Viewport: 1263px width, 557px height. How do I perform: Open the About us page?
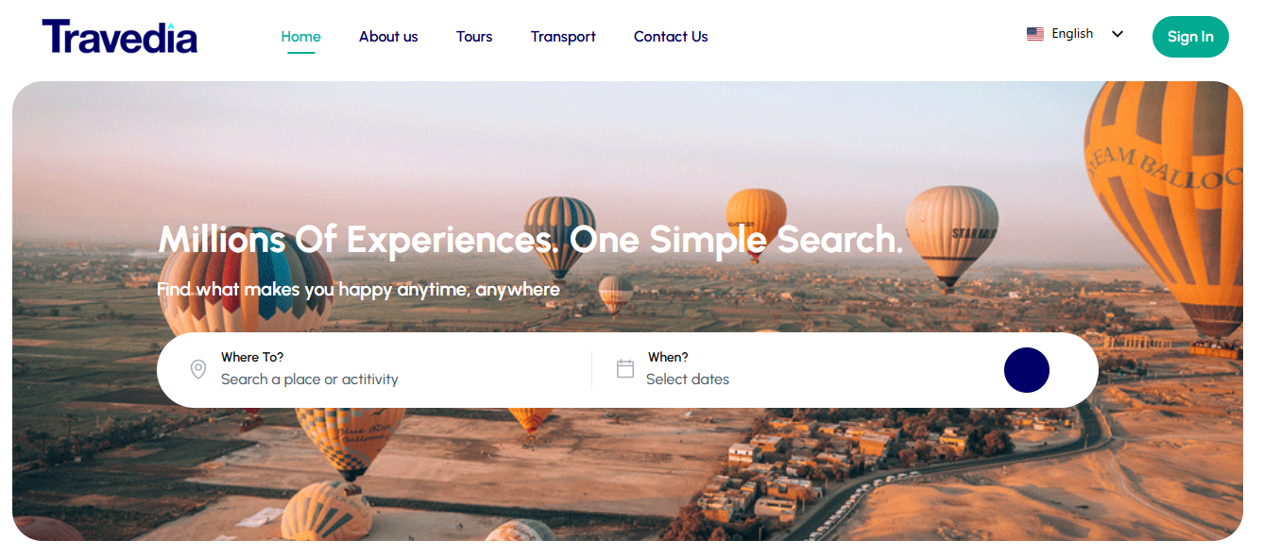[x=388, y=37]
